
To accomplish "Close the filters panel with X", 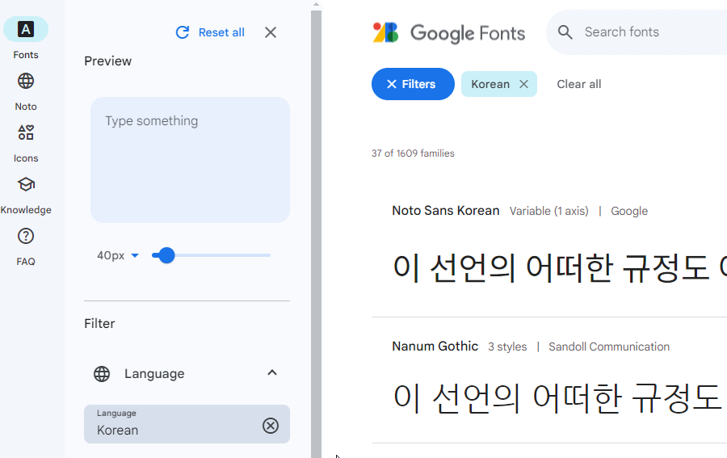I will tap(271, 32).
